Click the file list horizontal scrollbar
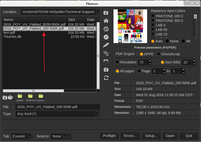The image size is (201, 142). (33, 91)
